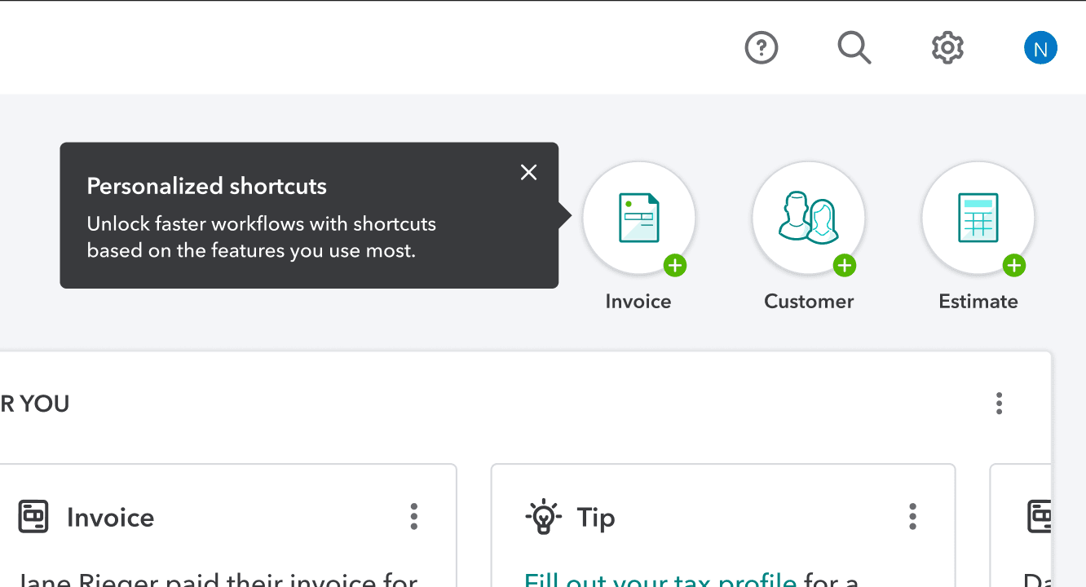Screen dimensions: 1086x587
Task: Dismiss the Personalized shortcuts tooltip
Action: point(529,172)
